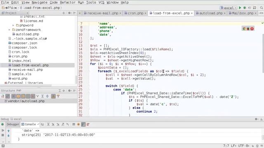Toggle orange breakpoint icon in debug toolbar
264x148 pixels.
[x=78, y=124]
